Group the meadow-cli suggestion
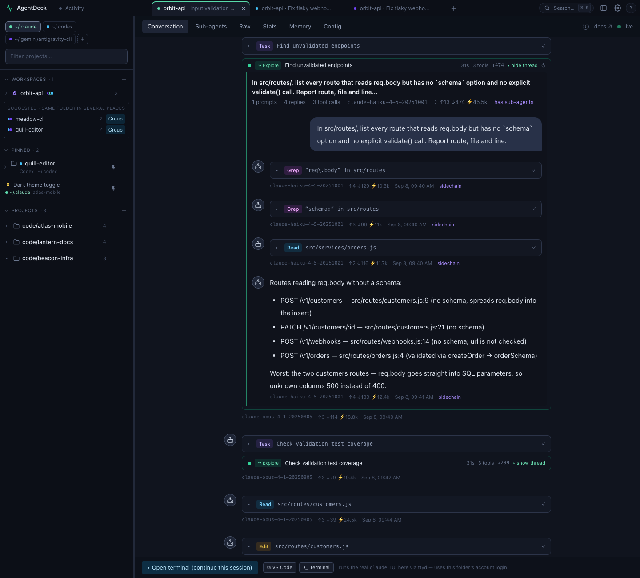 point(116,119)
